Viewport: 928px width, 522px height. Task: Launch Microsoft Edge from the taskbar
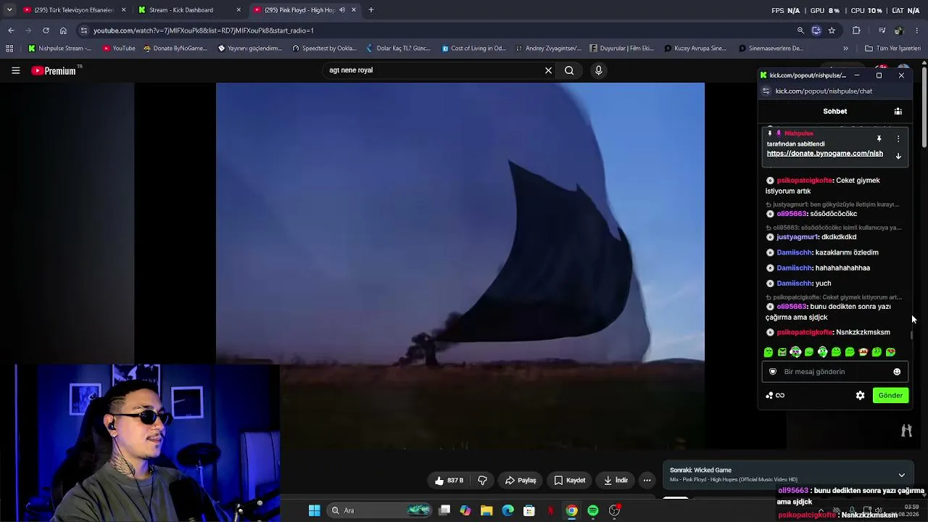(x=507, y=510)
